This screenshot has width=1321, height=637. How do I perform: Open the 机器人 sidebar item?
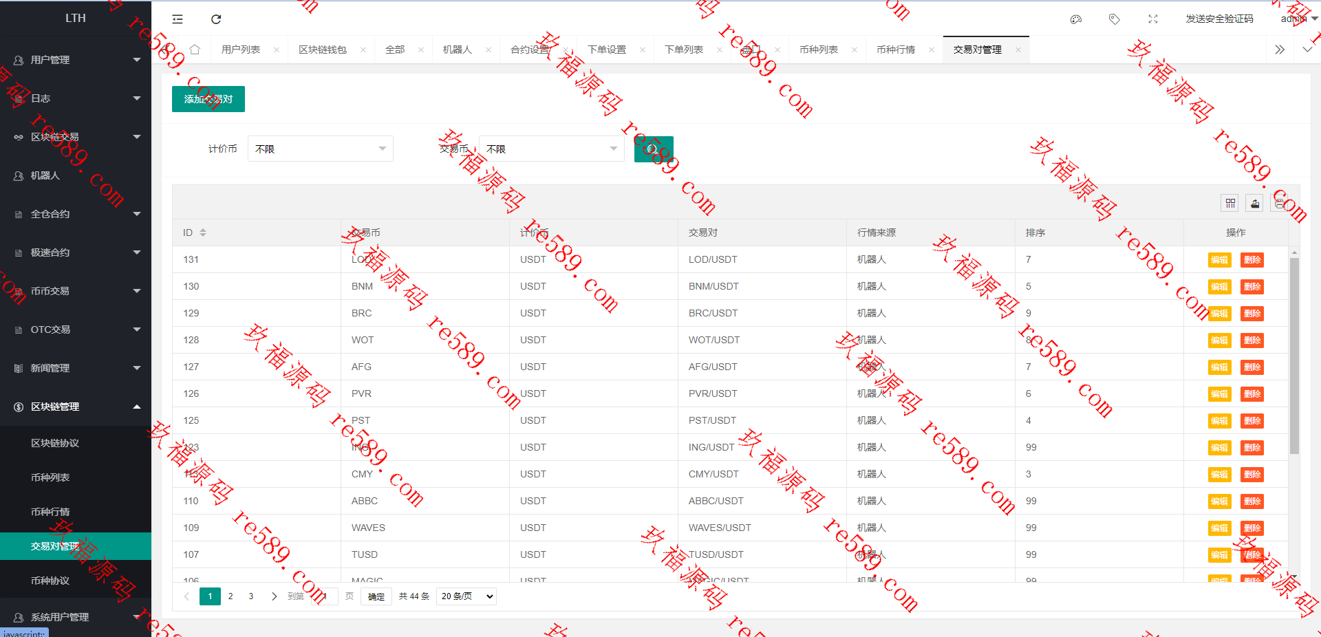pos(76,175)
